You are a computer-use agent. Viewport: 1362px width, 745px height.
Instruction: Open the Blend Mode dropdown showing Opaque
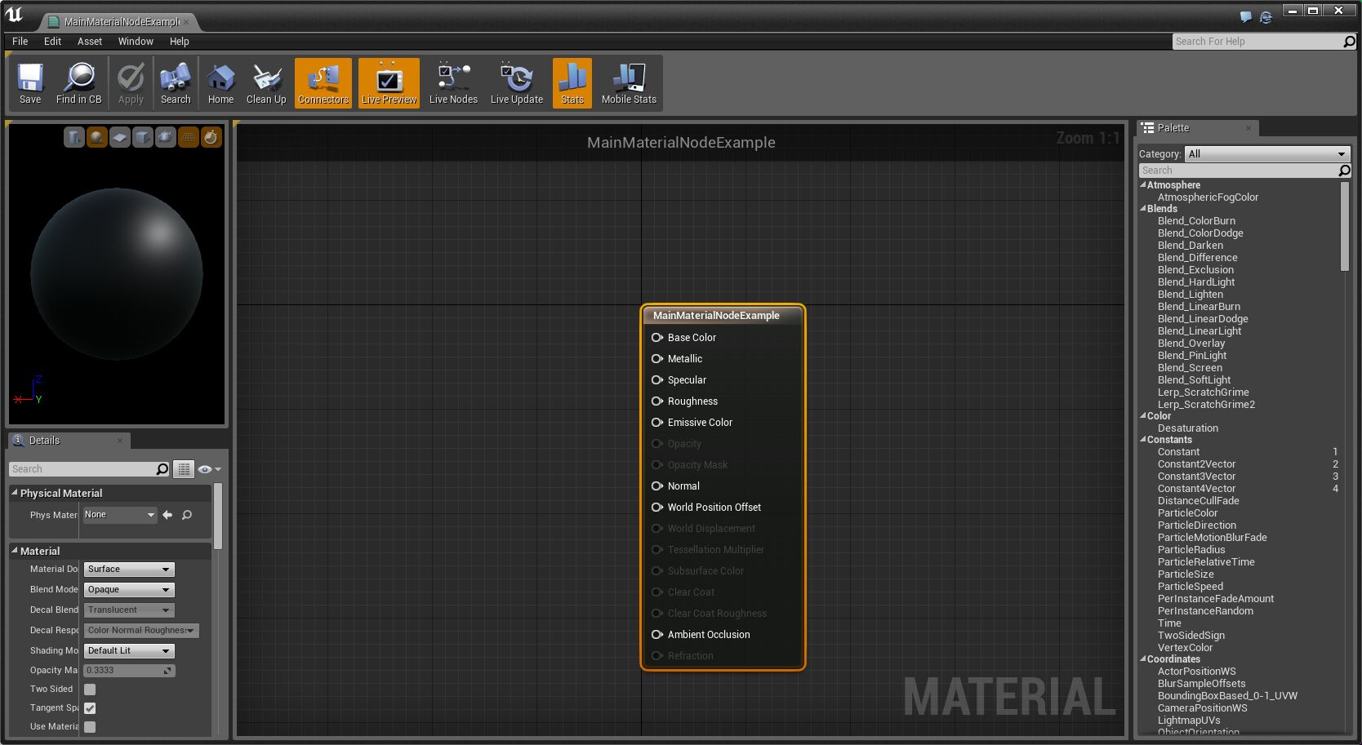click(128, 589)
